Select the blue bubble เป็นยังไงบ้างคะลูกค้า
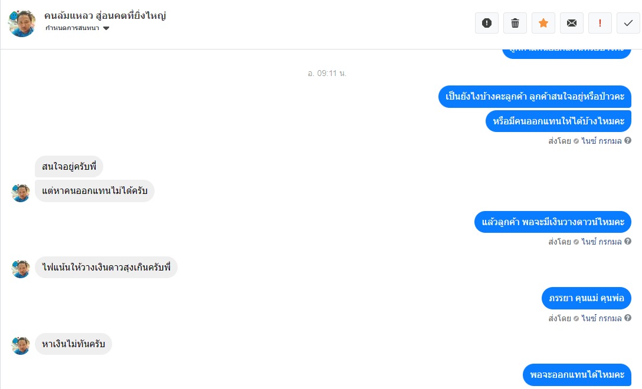This screenshot has width=642, height=389. pos(535,97)
